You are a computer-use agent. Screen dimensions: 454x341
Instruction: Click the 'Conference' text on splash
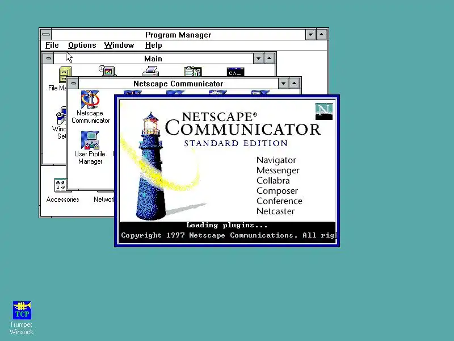(279, 201)
